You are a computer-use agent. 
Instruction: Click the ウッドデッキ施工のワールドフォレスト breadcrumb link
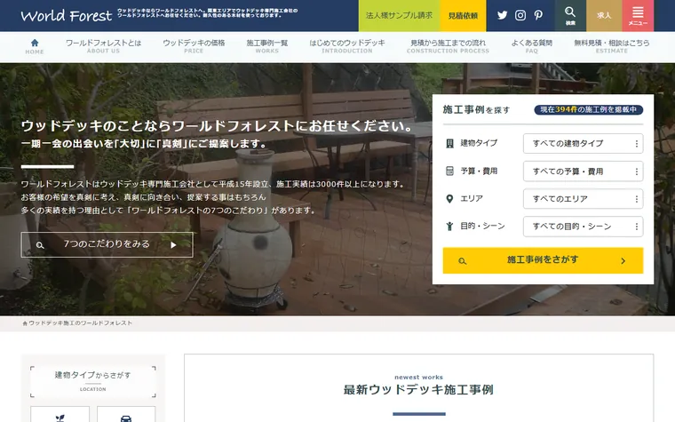point(81,323)
